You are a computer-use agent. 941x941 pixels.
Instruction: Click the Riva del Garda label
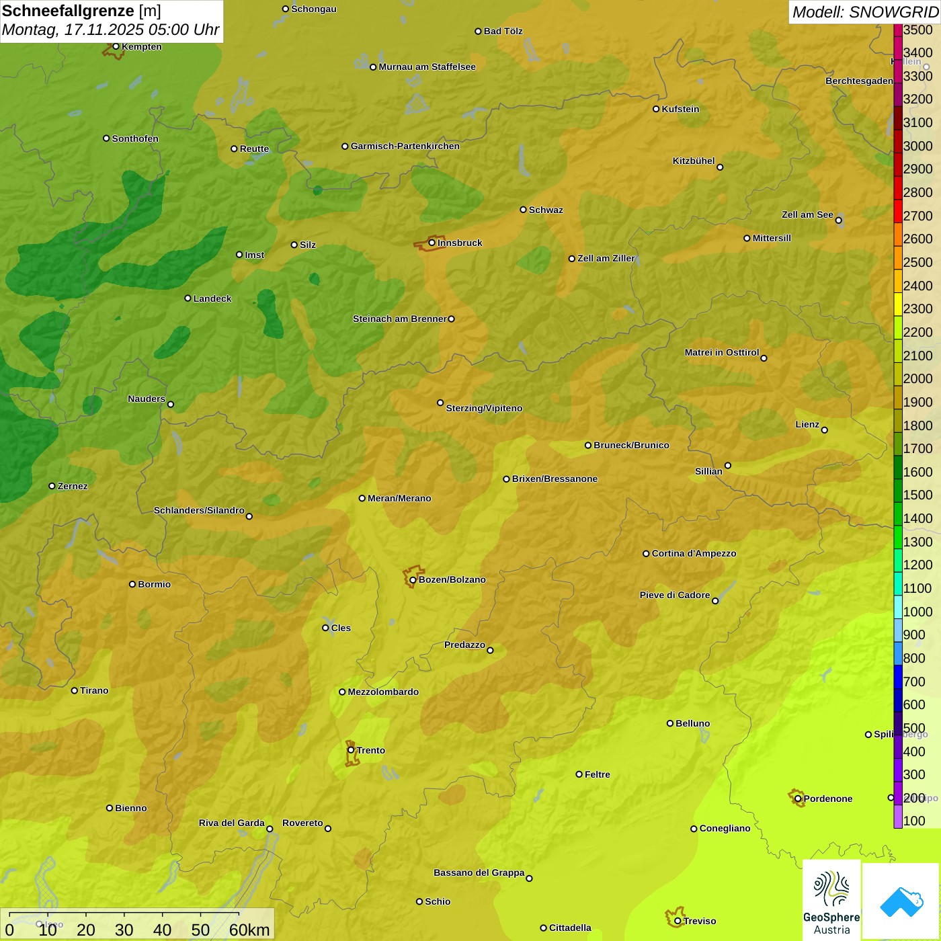[232, 823]
